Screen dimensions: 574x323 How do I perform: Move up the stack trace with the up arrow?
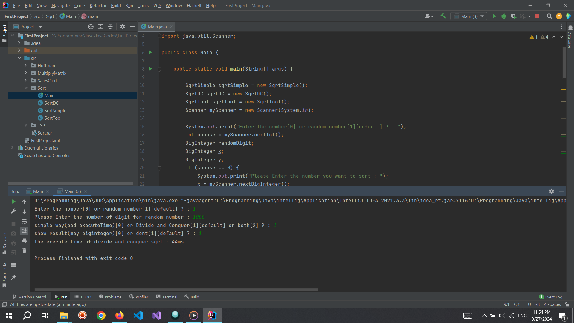(x=24, y=202)
